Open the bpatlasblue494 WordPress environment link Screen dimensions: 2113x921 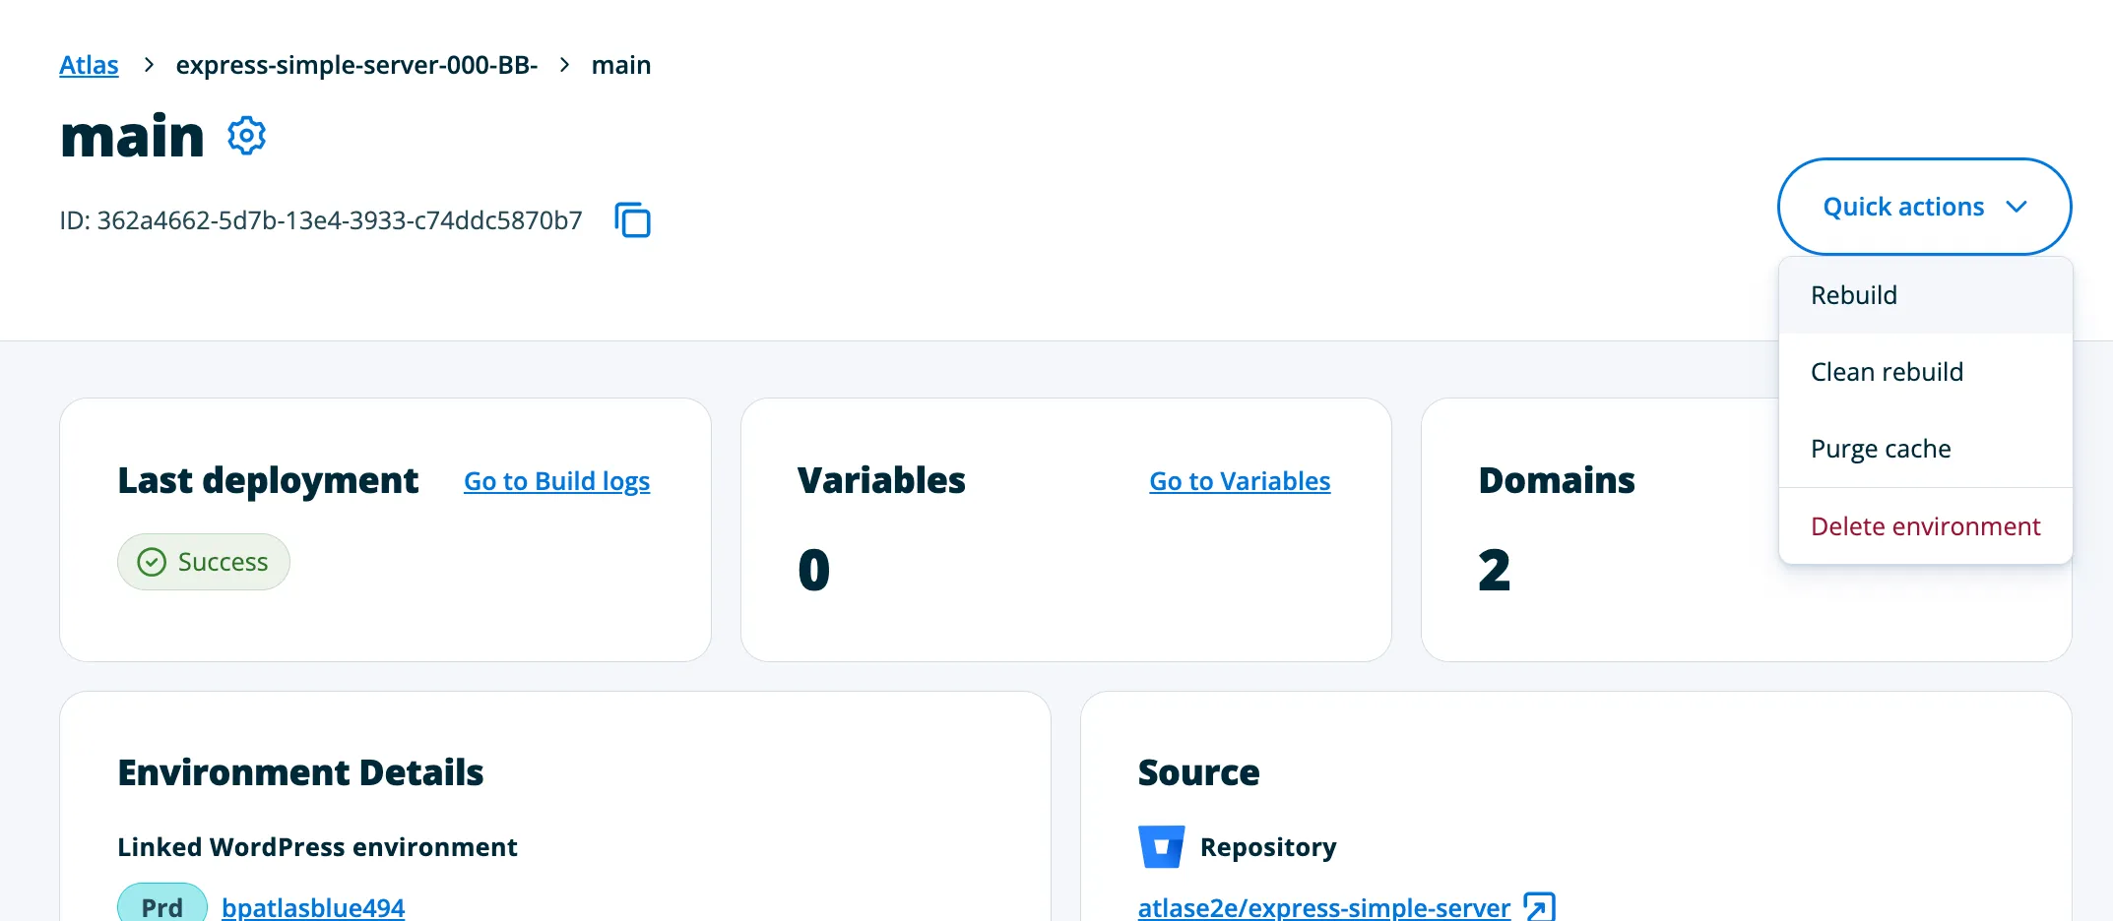tap(313, 906)
